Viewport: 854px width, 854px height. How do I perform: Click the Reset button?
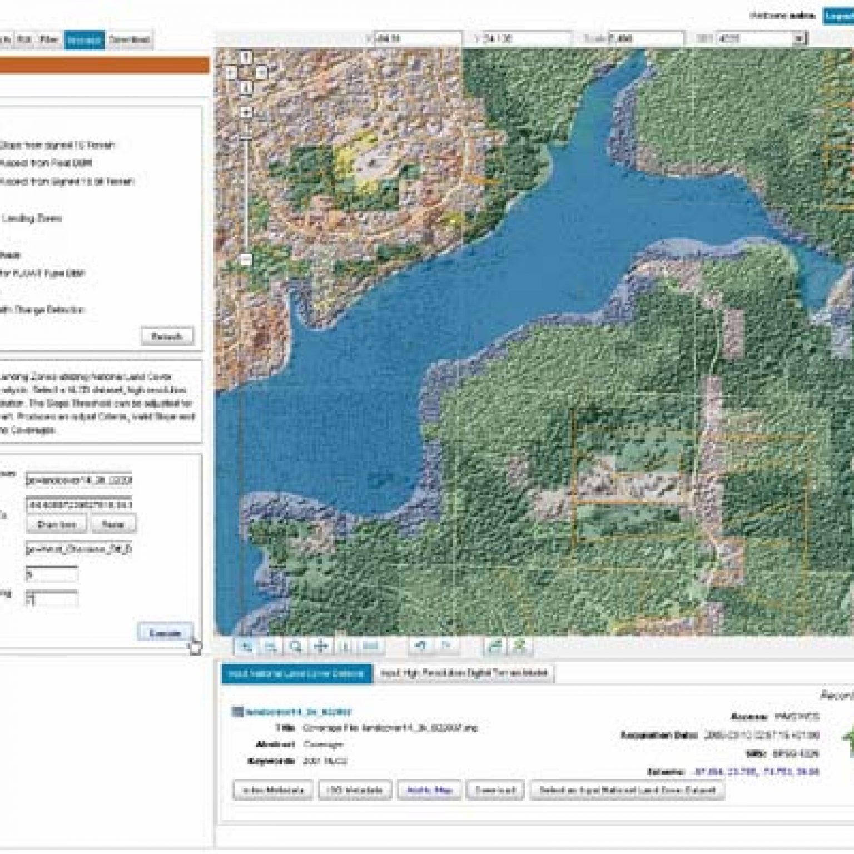(x=113, y=524)
